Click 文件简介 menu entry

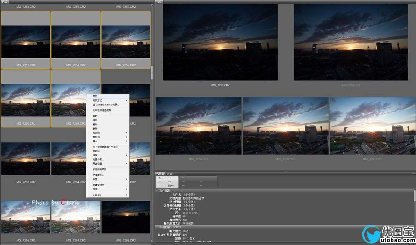click(98, 175)
